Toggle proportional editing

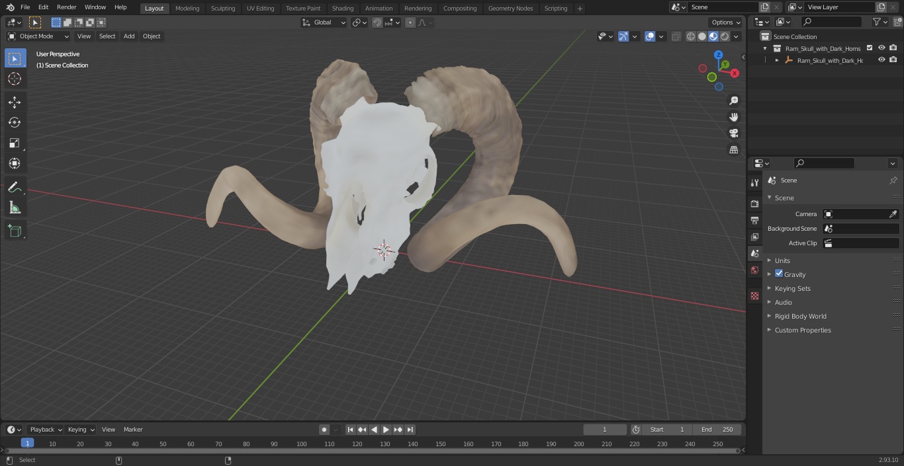point(410,22)
